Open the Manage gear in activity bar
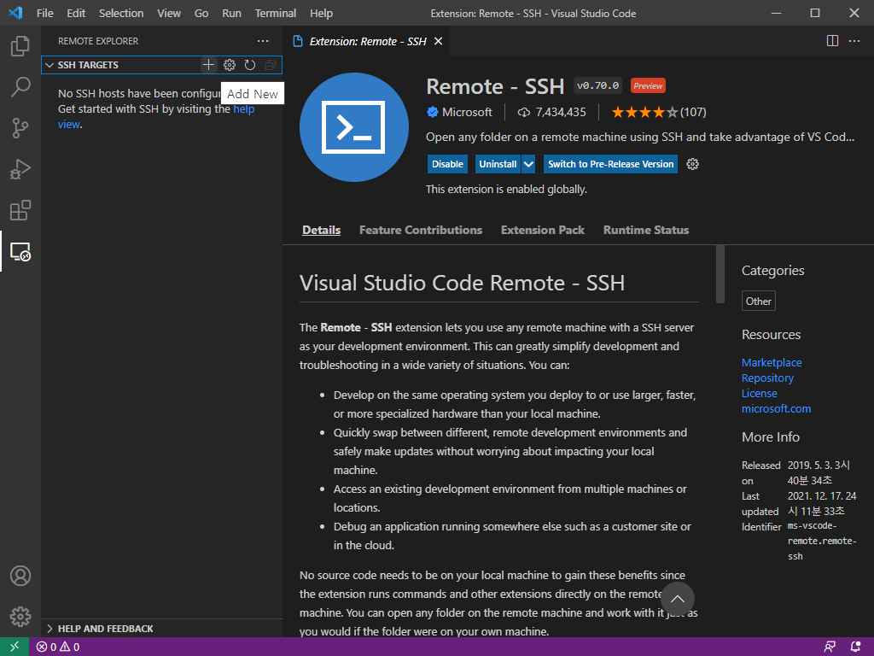 [x=20, y=617]
